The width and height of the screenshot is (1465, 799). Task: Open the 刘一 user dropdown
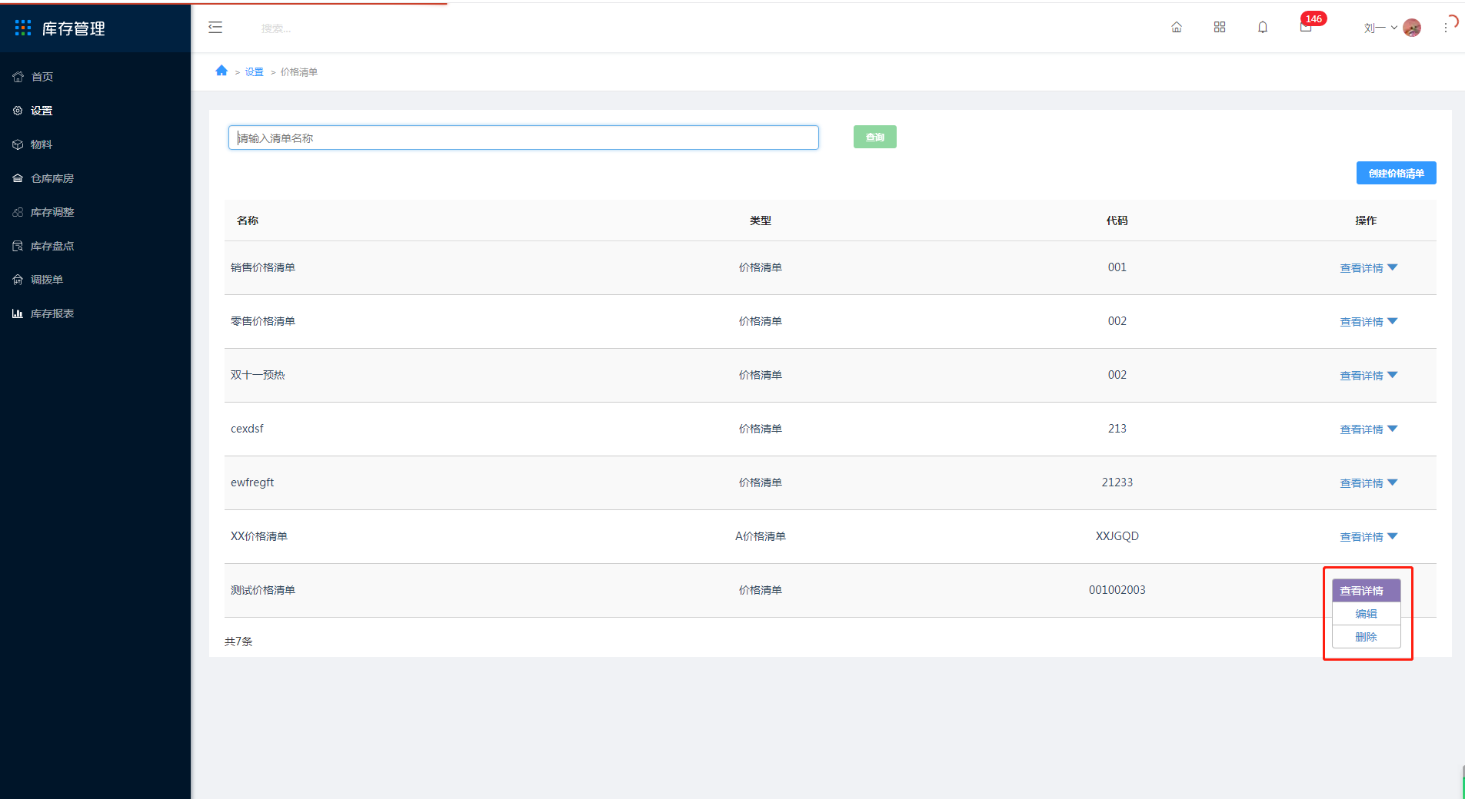point(1380,28)
